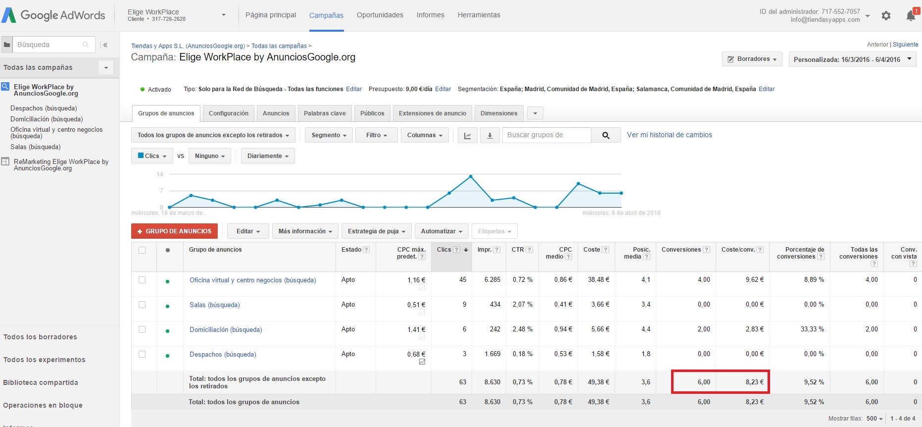Screen dimensions: 922x427
Task: Switch to the Palabras clave tab
Action: 325,113
